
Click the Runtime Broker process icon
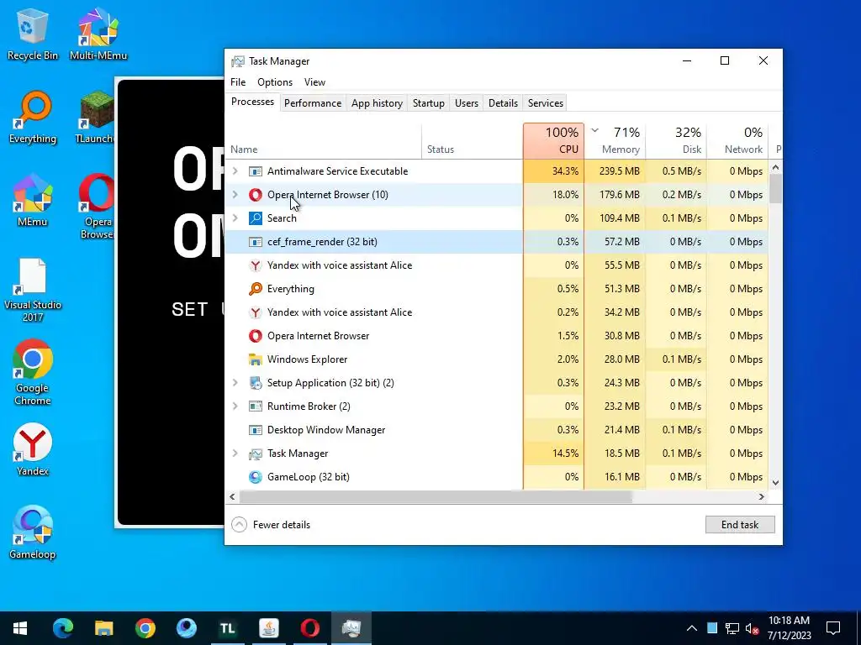[x=256, y=406]
